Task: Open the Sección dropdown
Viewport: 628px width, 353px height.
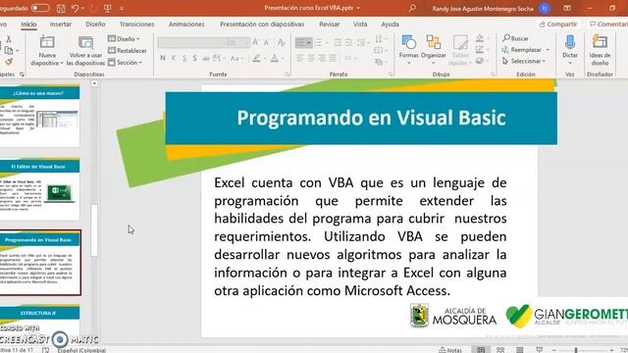Action: coord(125,63)
